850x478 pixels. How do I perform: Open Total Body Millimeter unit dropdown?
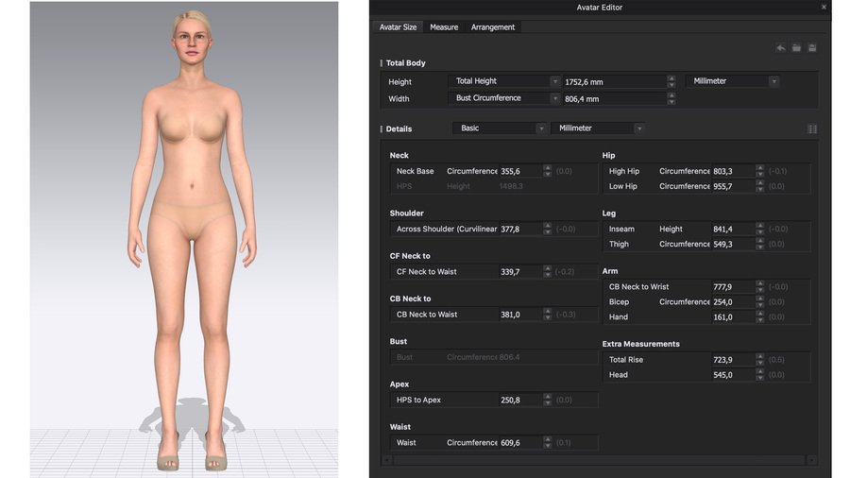coord(733,81)
